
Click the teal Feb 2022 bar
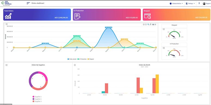click(103, 92)
